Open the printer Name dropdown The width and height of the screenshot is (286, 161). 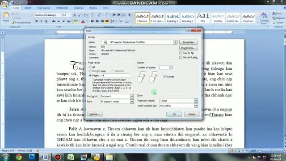[x=175, y=42]
